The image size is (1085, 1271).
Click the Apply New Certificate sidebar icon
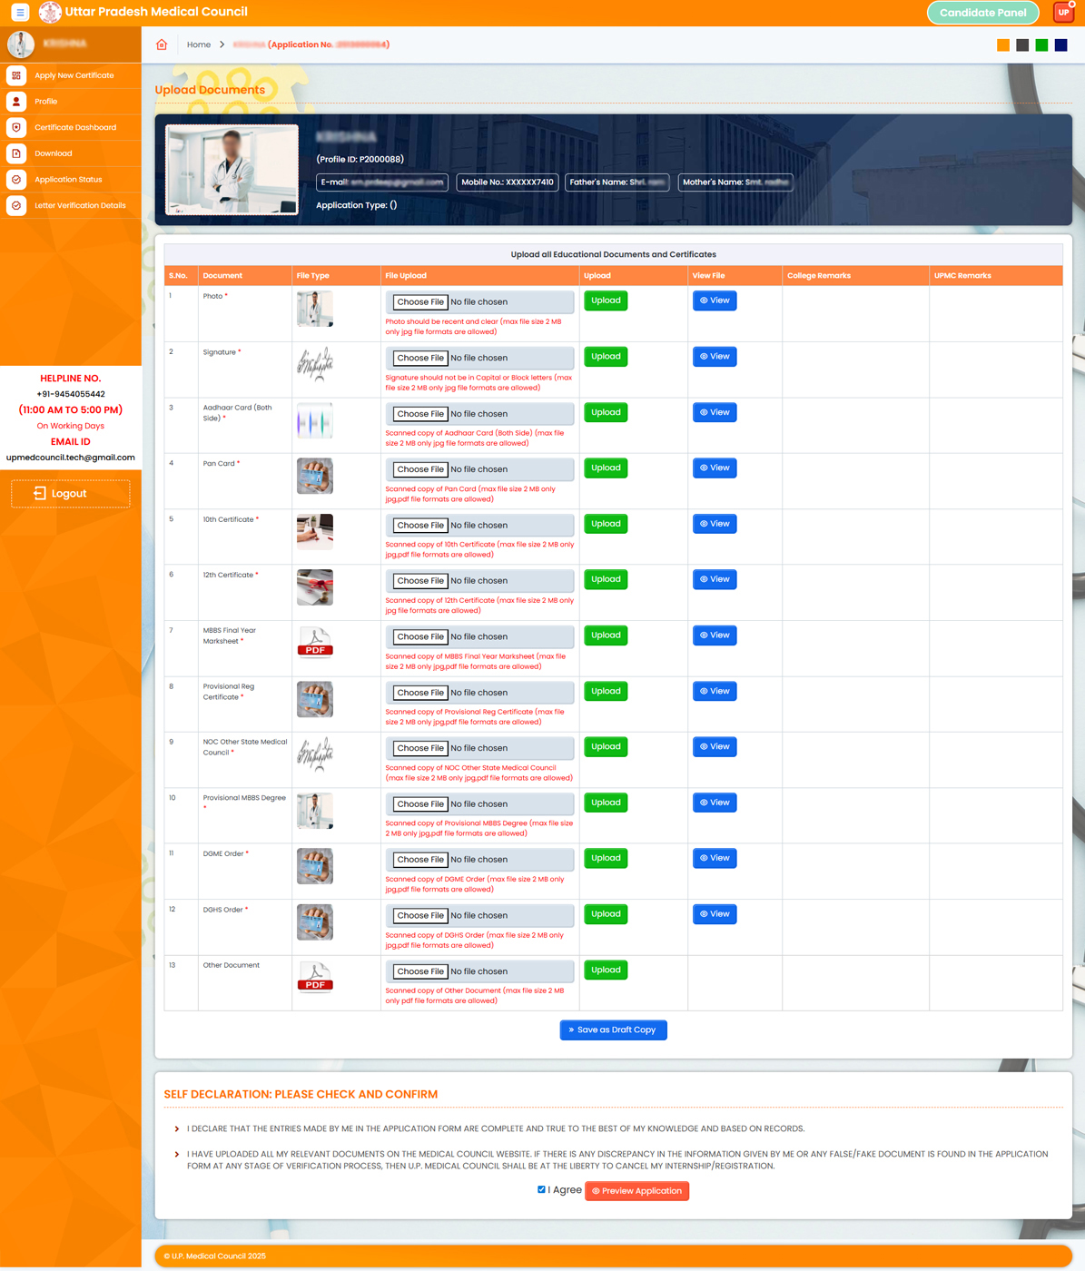[16, 75]
